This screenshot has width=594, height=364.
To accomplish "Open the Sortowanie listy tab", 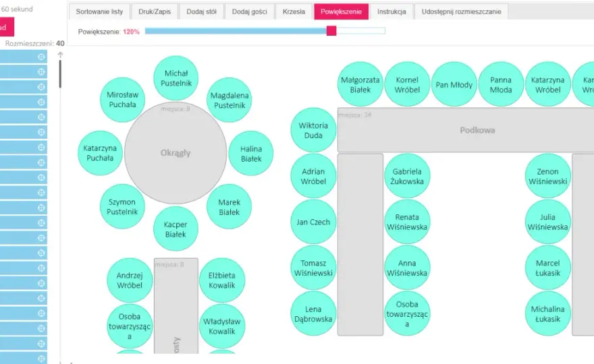I will pos(99,11).
